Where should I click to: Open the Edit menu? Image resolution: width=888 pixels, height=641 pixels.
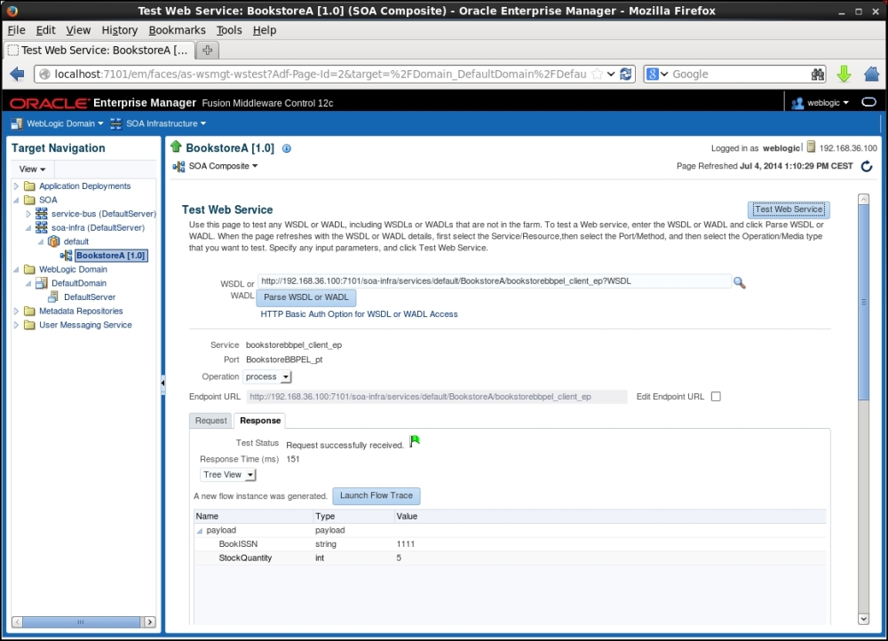(x=46, y=30)
